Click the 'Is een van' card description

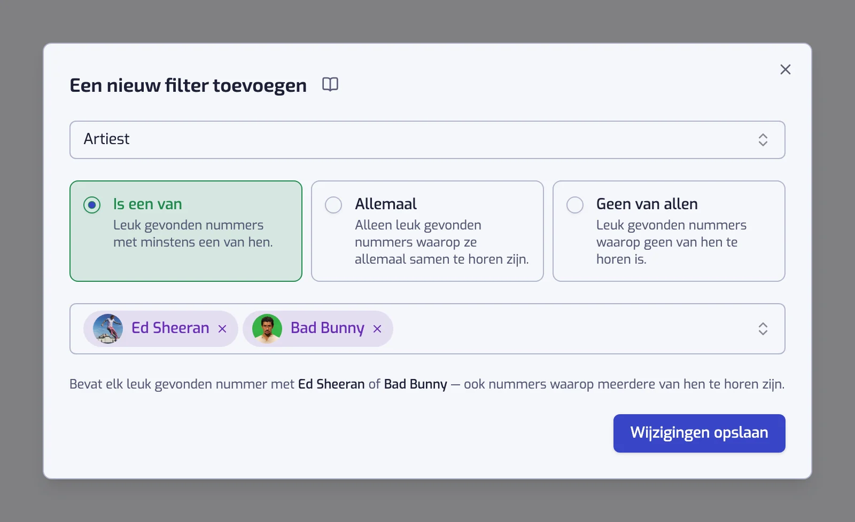pyautogui.click(x=193, y=234)
